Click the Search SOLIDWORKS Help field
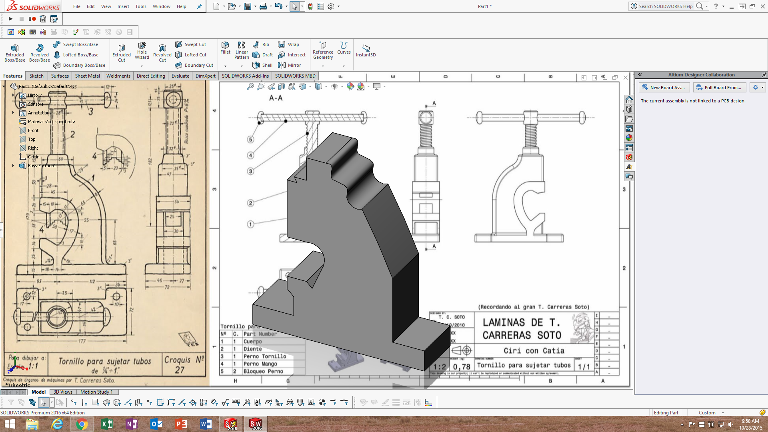The image size is (768, 432). click(666, 6)
